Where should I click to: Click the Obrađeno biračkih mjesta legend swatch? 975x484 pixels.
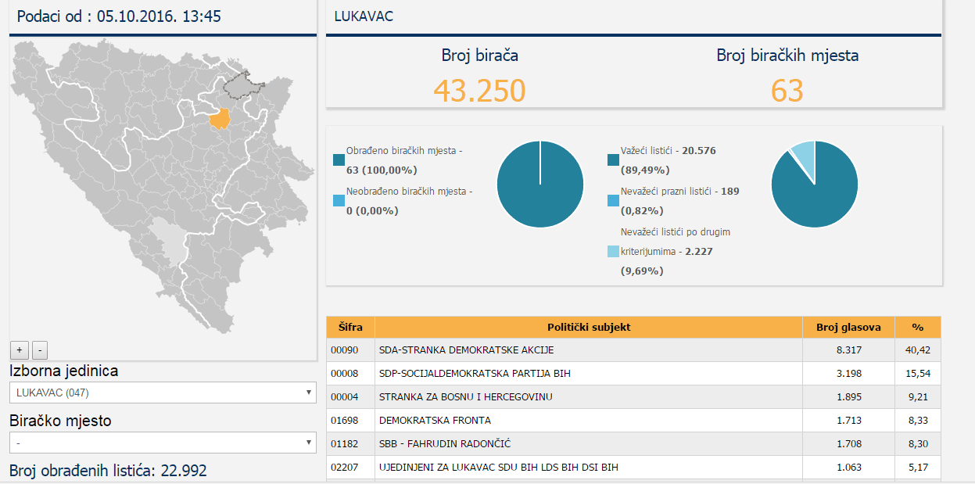pos(339,160)
